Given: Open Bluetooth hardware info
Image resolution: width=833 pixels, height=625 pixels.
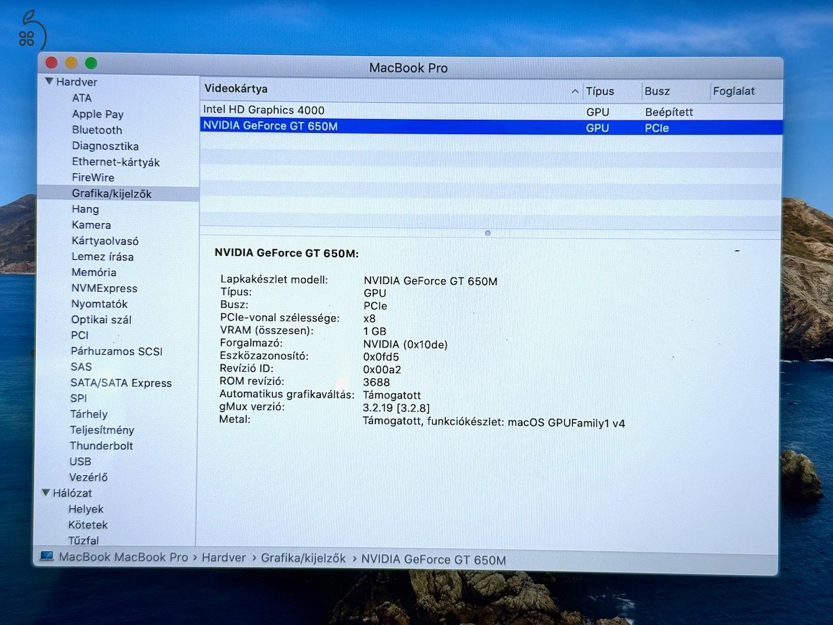Looking at the screenshot, I should [x=97, y=130].
